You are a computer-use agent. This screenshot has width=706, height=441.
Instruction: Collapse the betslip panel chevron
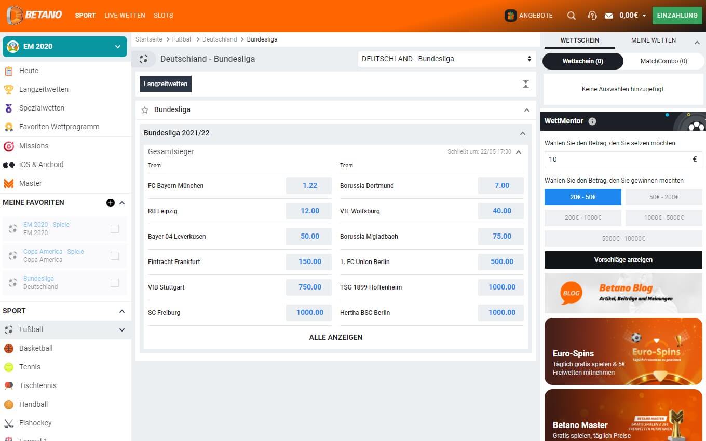coord(697,43)
